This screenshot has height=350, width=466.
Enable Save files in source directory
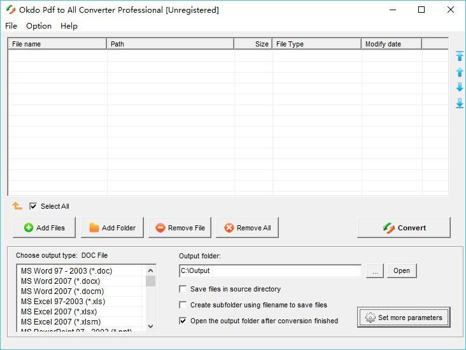(x=183, y=289)
